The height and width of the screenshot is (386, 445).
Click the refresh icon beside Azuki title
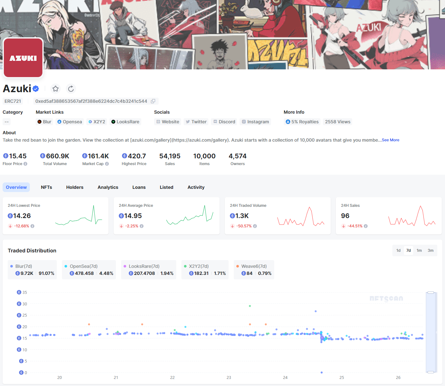point(71,89)
